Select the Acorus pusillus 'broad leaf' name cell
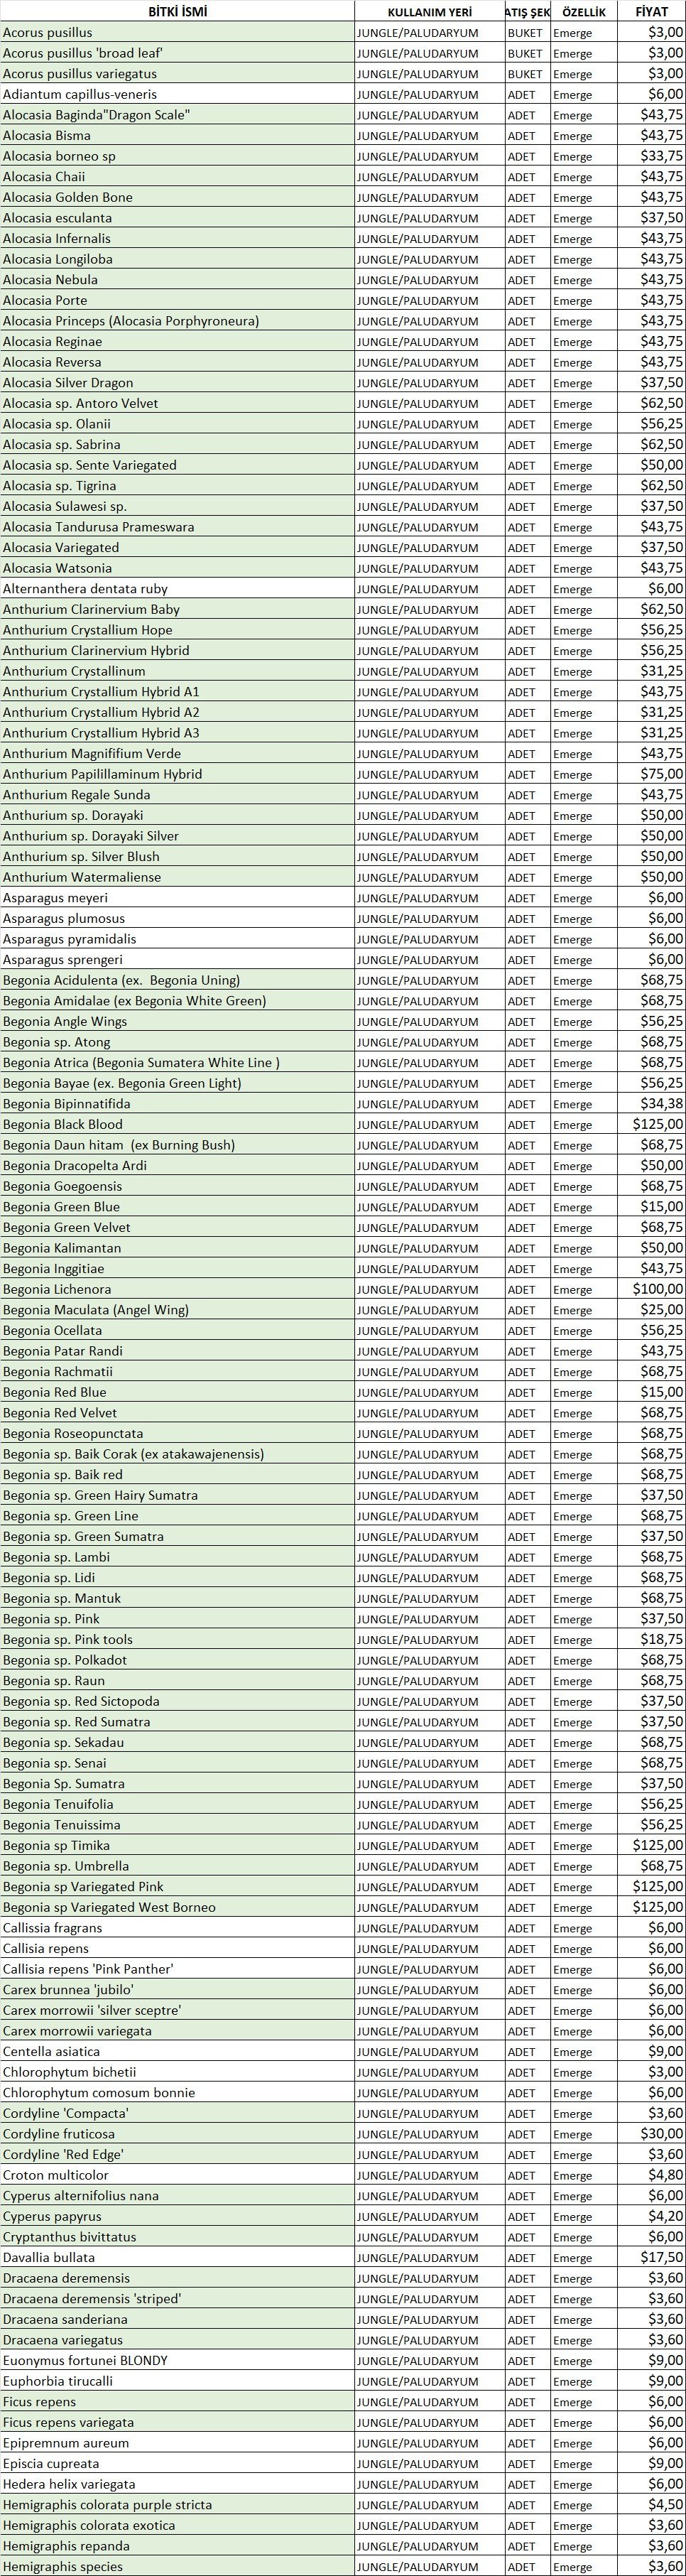Image resolution: width=686 pixels, height=2576 pixels. coord(83,53)
